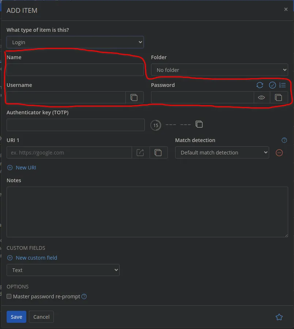
Task: Copy the username value
Action: coord(134,97)
